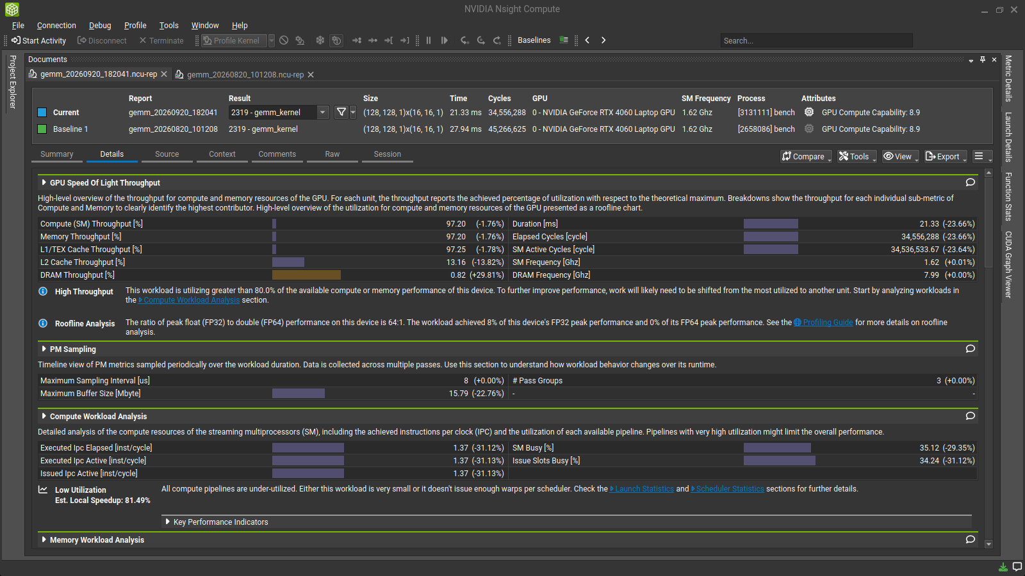Pin the Documents panel with the pin icon

click(983, 60)
